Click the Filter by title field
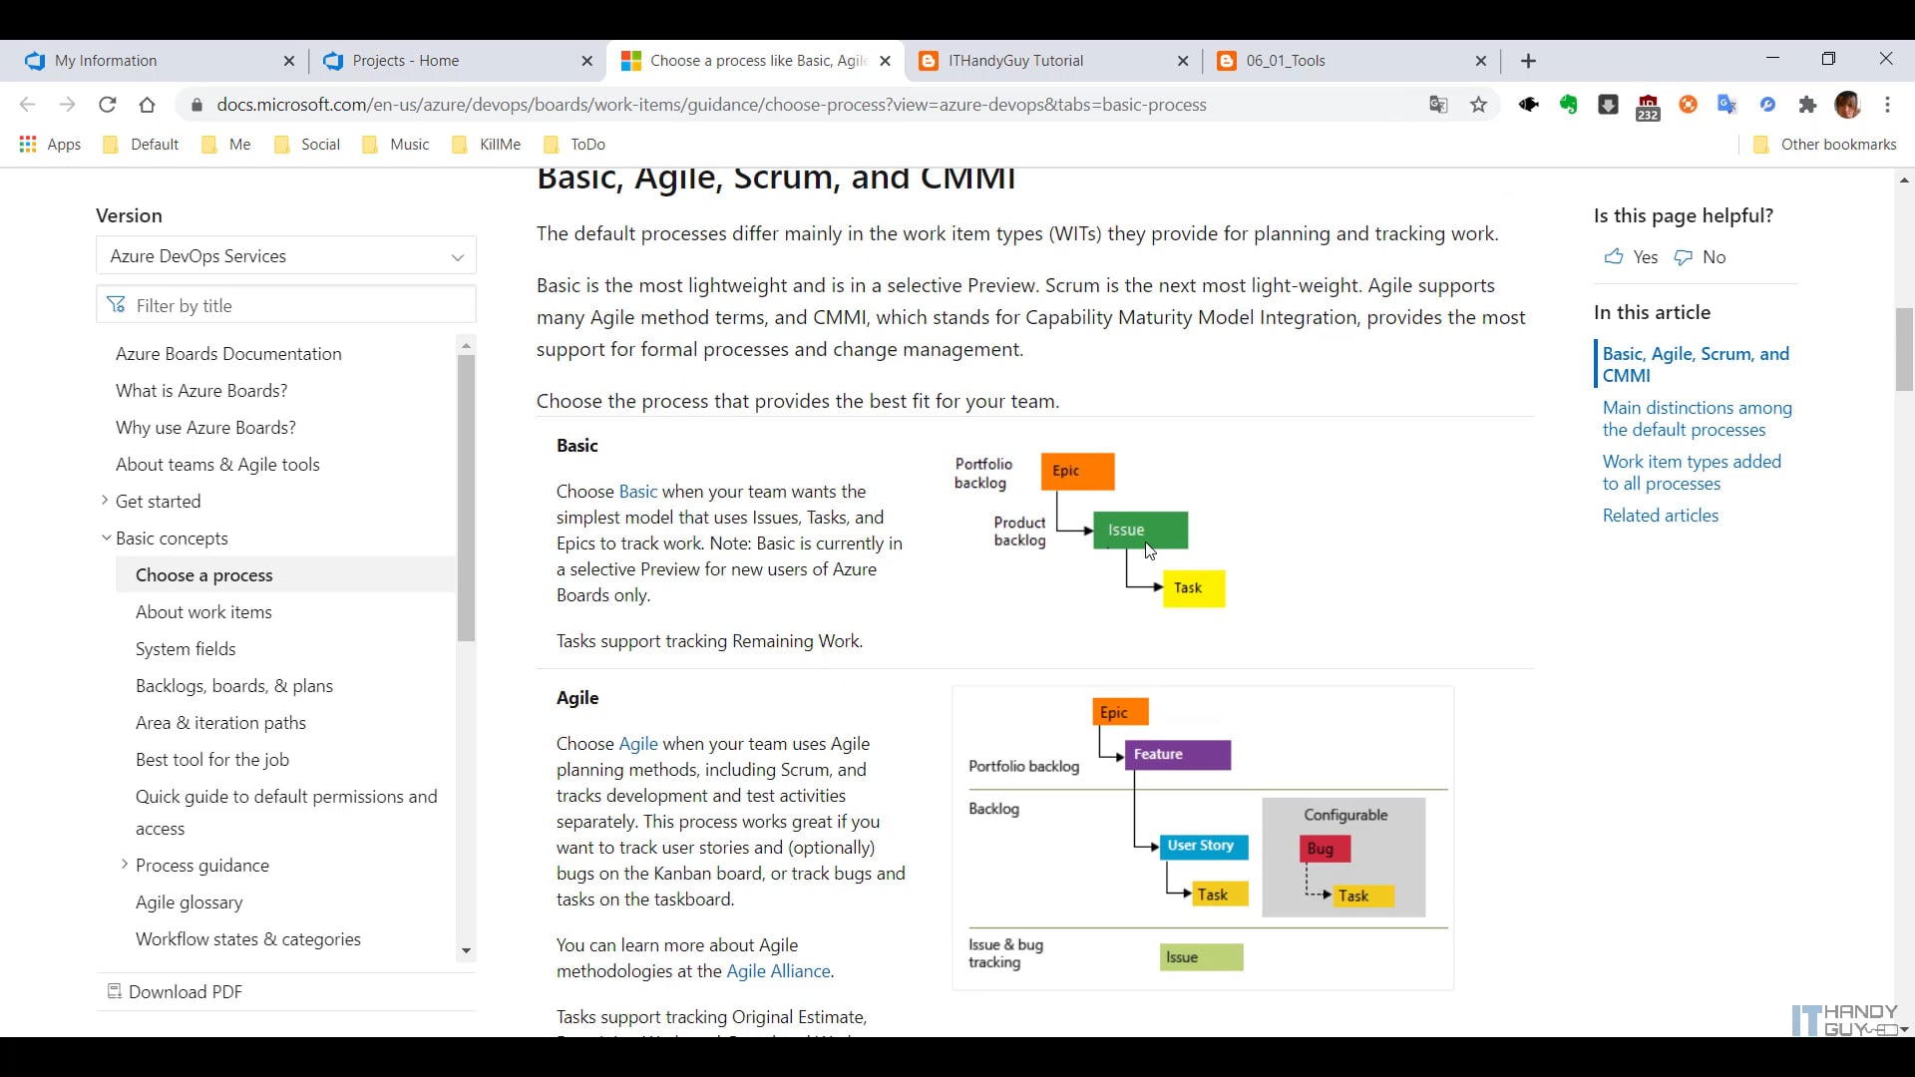Image resolution: width=1915 pixels, height=1077 pixels. pos(299,305)
